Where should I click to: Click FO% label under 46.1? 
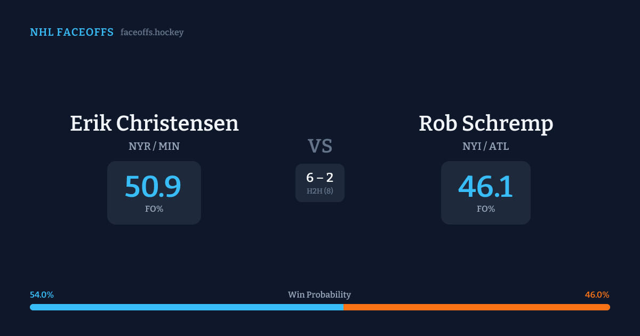click(x=485, y=209)
